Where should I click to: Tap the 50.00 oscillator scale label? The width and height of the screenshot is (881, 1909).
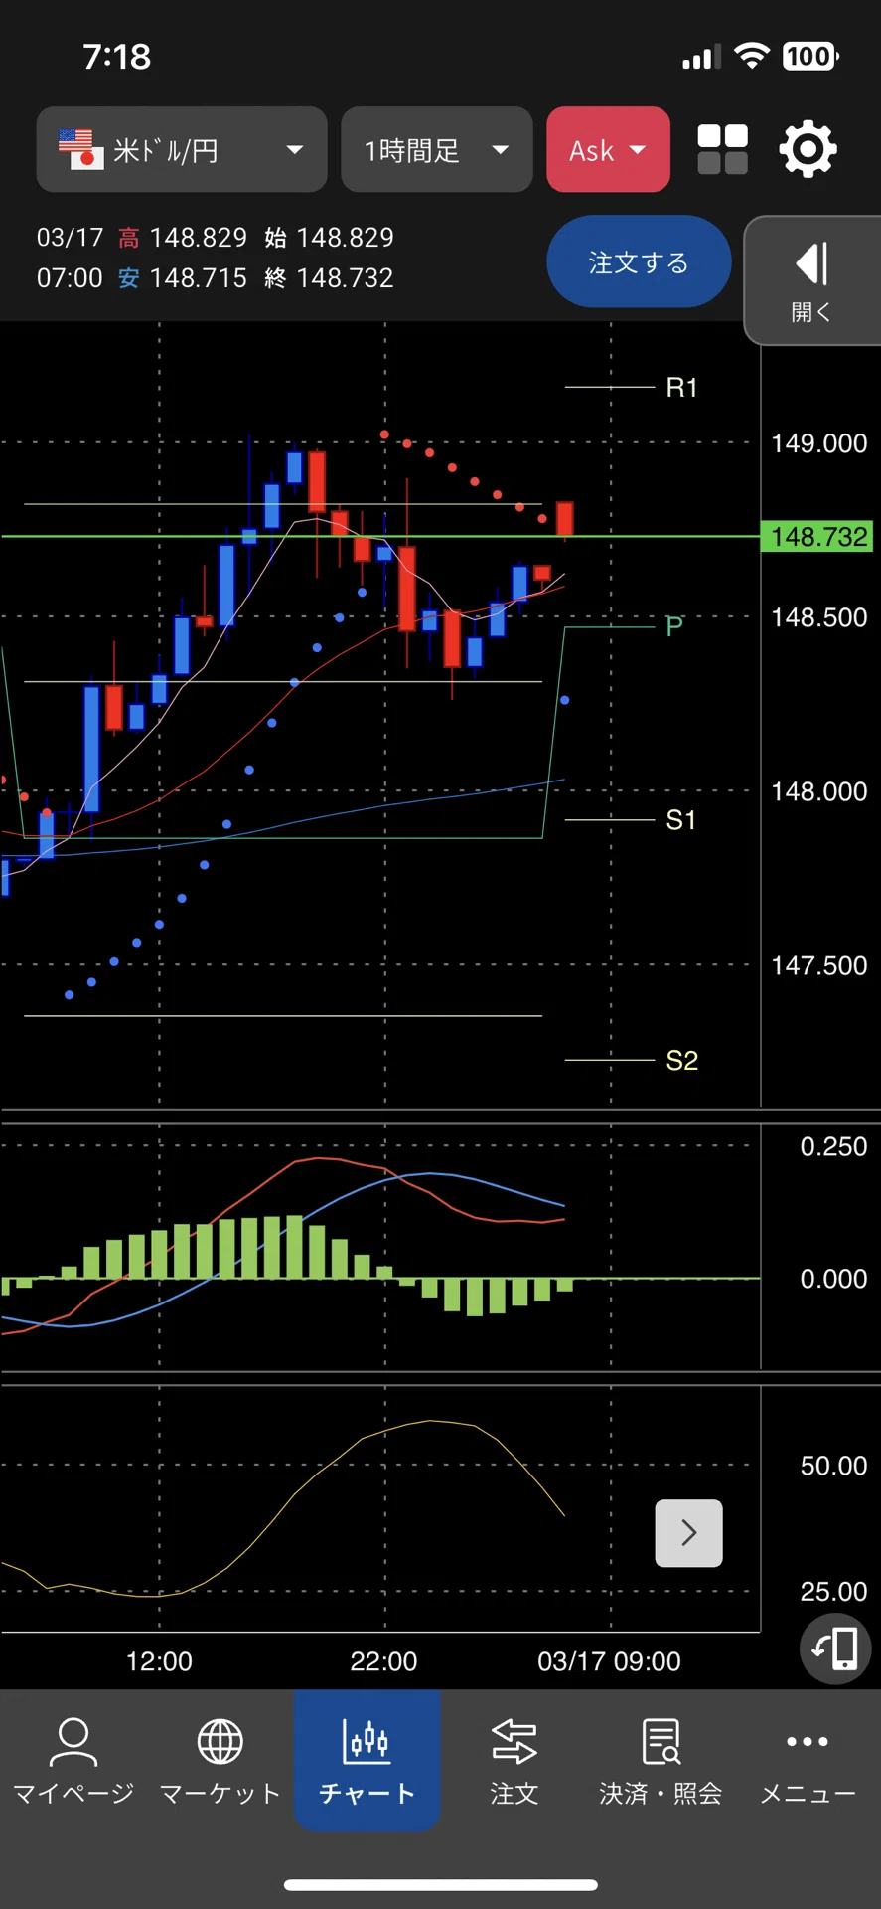click(833, 1466)
